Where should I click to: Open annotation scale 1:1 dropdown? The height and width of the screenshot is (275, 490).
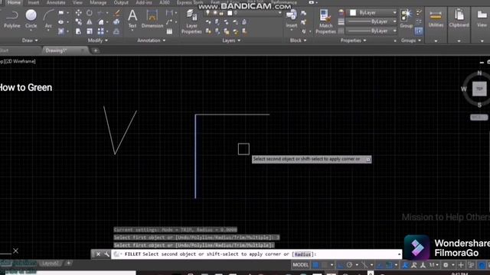point(433,265)
